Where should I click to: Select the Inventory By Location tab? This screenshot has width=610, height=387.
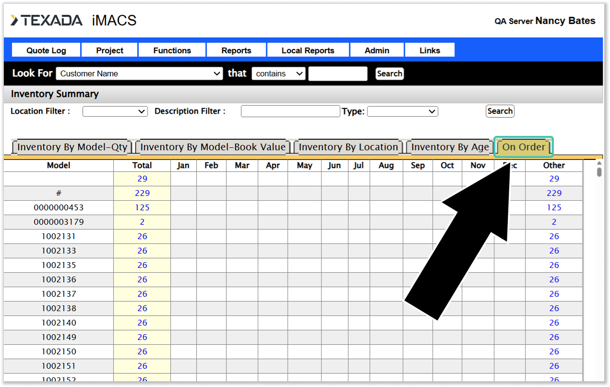pyautogui.click(x=348, y=147)
